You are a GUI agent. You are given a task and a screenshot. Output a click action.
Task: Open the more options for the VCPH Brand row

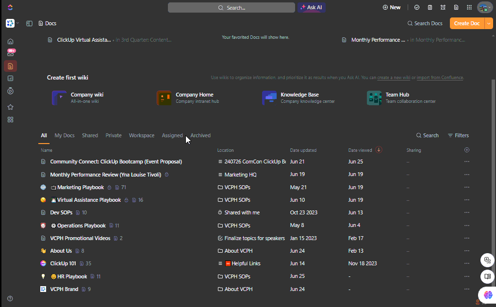[x=467, y=289]
